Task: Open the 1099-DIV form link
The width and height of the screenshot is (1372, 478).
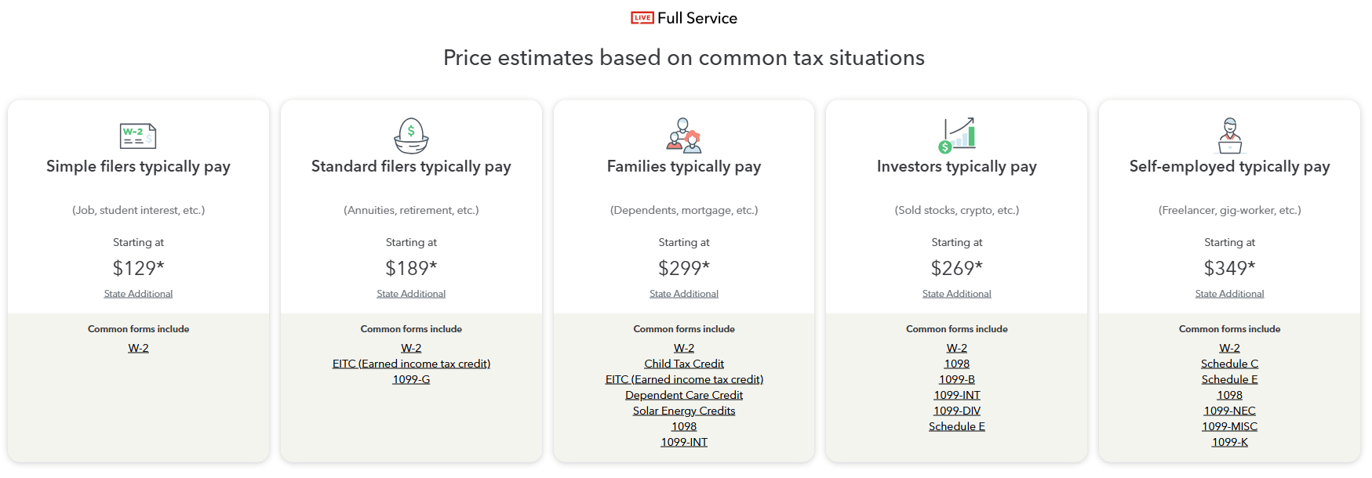Action: [957, 411]
